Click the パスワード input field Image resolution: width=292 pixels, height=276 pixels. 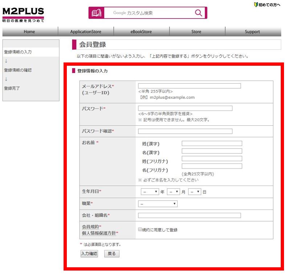pos(185,108)
